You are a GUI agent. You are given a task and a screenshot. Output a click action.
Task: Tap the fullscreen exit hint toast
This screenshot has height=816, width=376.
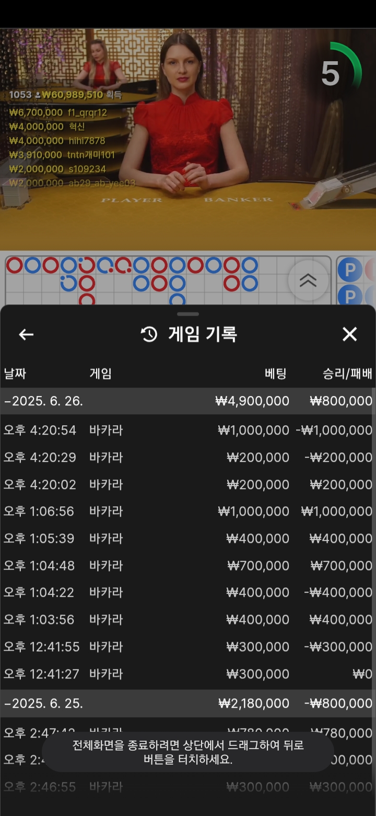[188, 752]
